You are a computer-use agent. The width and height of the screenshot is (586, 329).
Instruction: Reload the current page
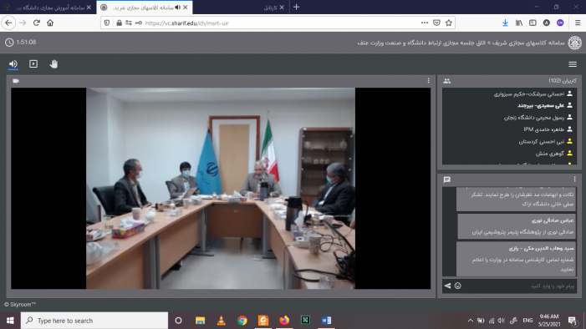coord(36,23)
